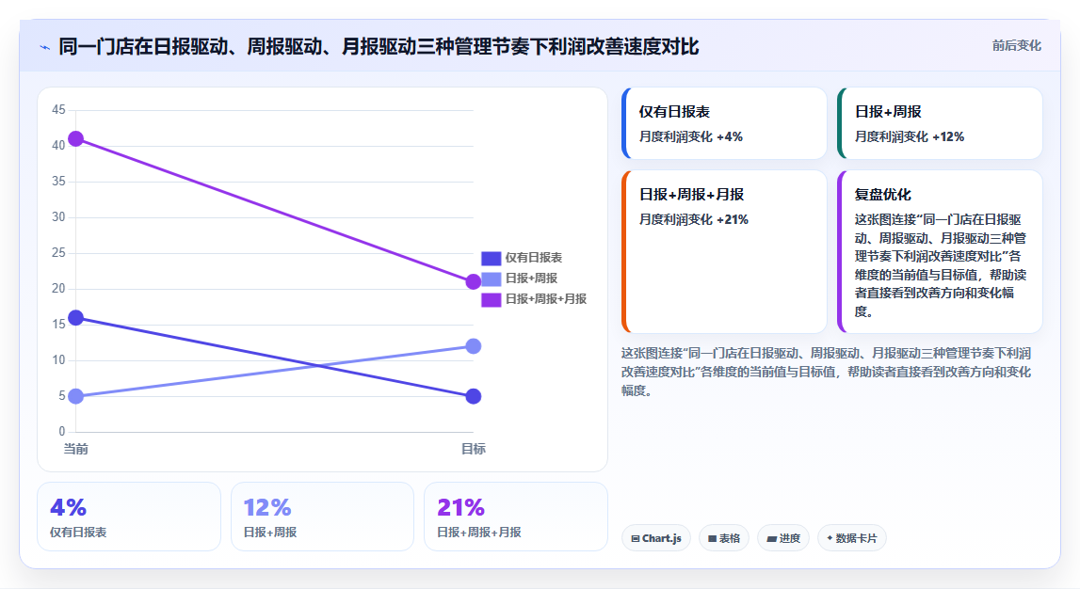Click the 仅有日报表 legend label

coord(534,258)
